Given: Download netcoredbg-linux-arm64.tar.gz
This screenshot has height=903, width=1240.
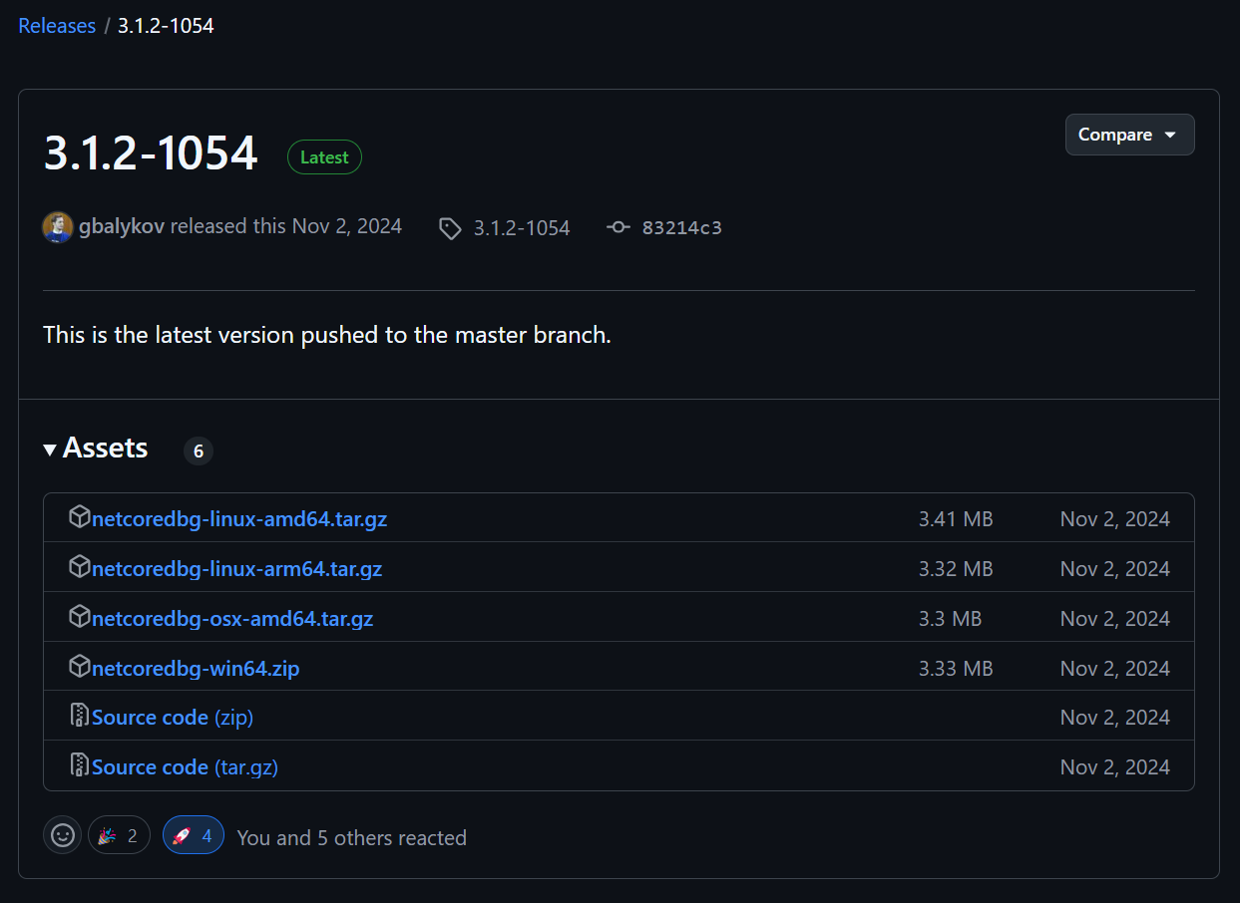Looking at the screenshot, I should coord(236,569).
